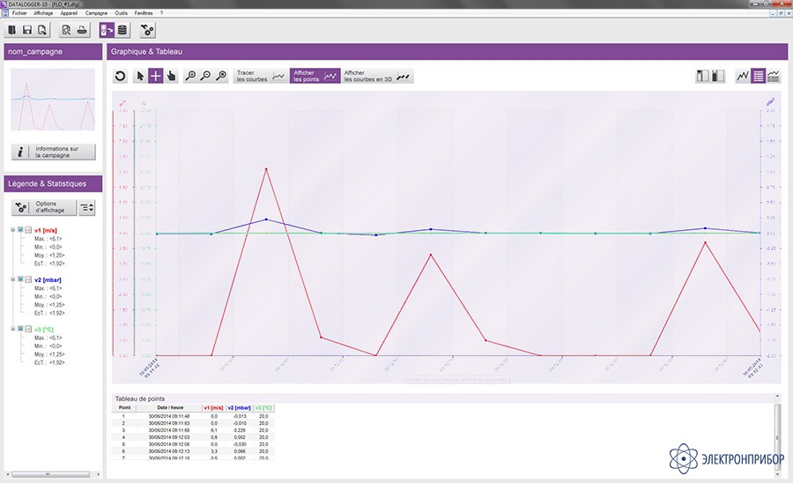Collapse the v2 [mbar] tree node
The width and height of the screenshot is (793, 483).
pos(13,279)
